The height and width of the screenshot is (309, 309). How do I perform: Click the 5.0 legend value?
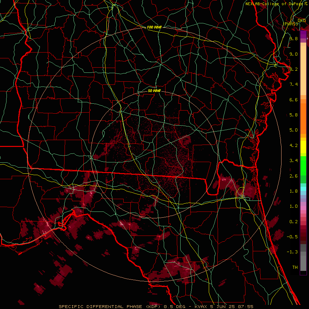pos(294,130)
